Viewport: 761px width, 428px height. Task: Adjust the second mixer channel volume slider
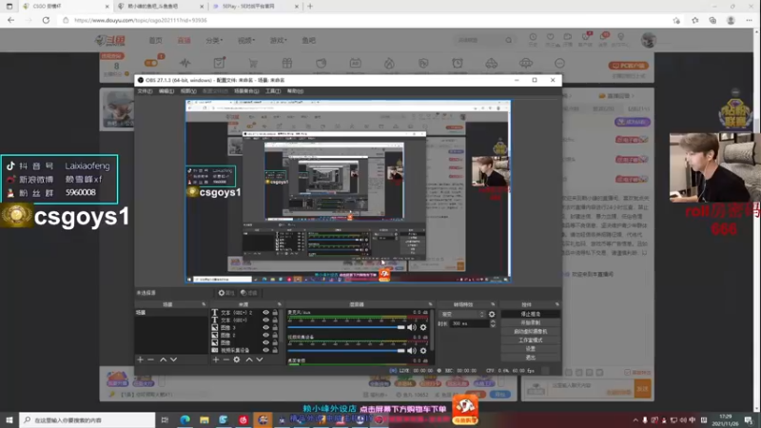[346, 350]
